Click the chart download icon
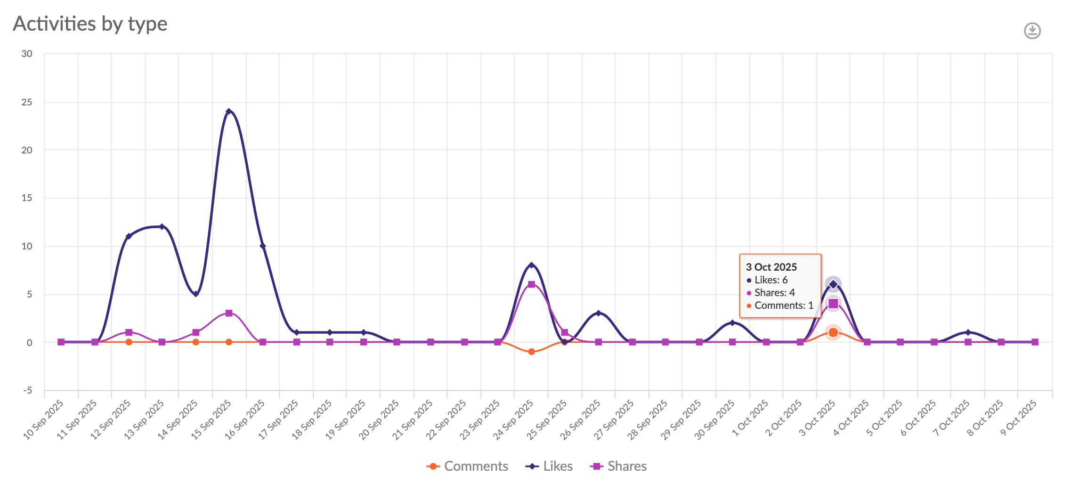The height and width of the screenshot is (483, 1070). tap(1031, 31)
